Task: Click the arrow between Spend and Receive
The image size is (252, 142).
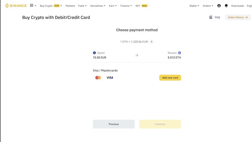Action: pyautogui.click(x=137, y=55)
